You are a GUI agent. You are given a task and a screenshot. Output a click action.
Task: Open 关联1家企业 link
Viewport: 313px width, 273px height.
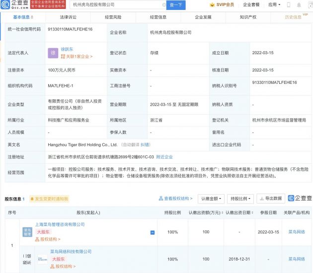click(x=77, y=57)
